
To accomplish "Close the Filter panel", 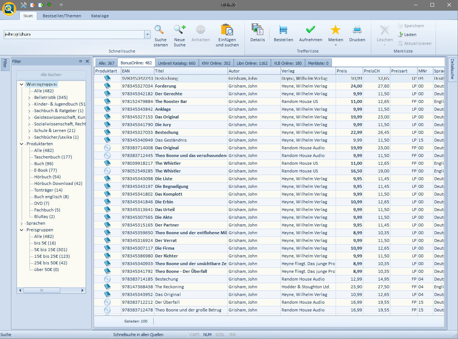I will pos(87,61).
